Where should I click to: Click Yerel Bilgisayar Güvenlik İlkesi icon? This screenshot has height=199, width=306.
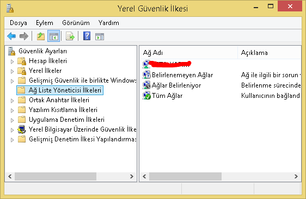coord(22,129)
